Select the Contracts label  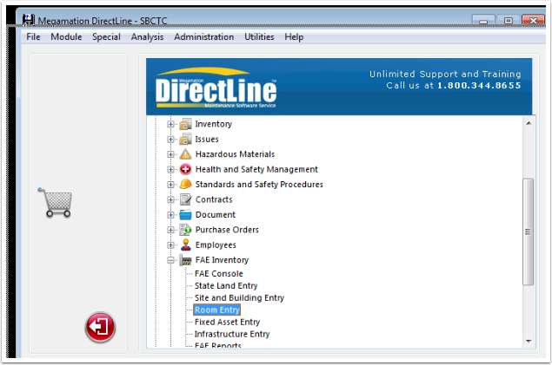pyautogui.click(x=214, y=199)
